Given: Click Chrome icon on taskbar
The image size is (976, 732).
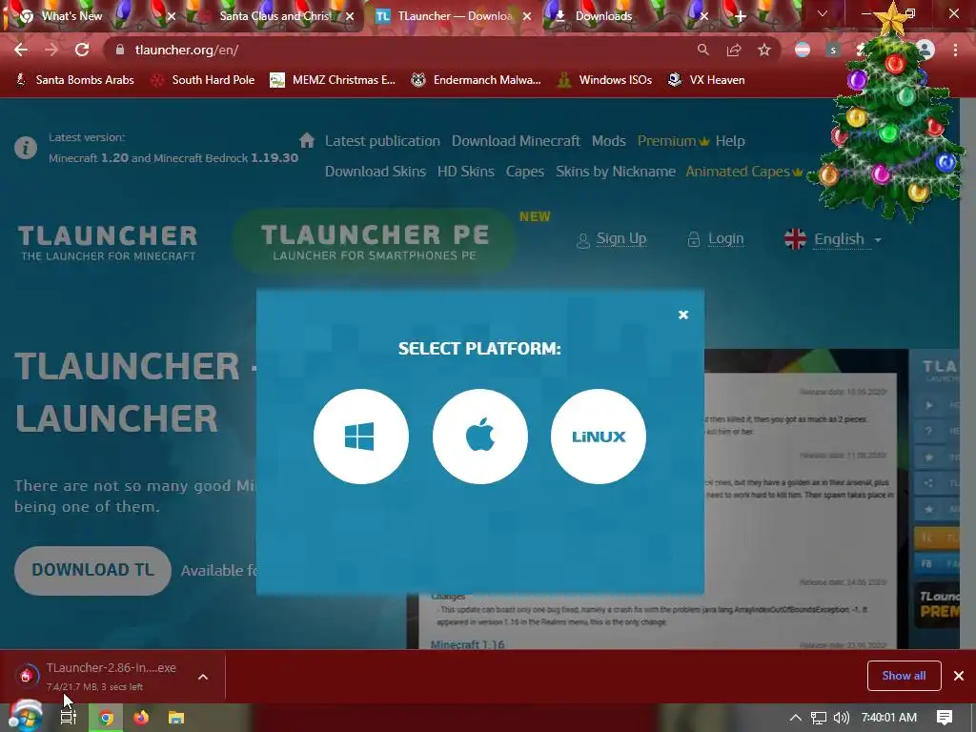Looking at the screenshot, I should (x=107, y=718).
